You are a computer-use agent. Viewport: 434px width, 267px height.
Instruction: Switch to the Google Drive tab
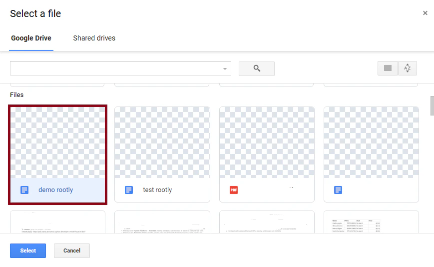(x=31, y=38)
